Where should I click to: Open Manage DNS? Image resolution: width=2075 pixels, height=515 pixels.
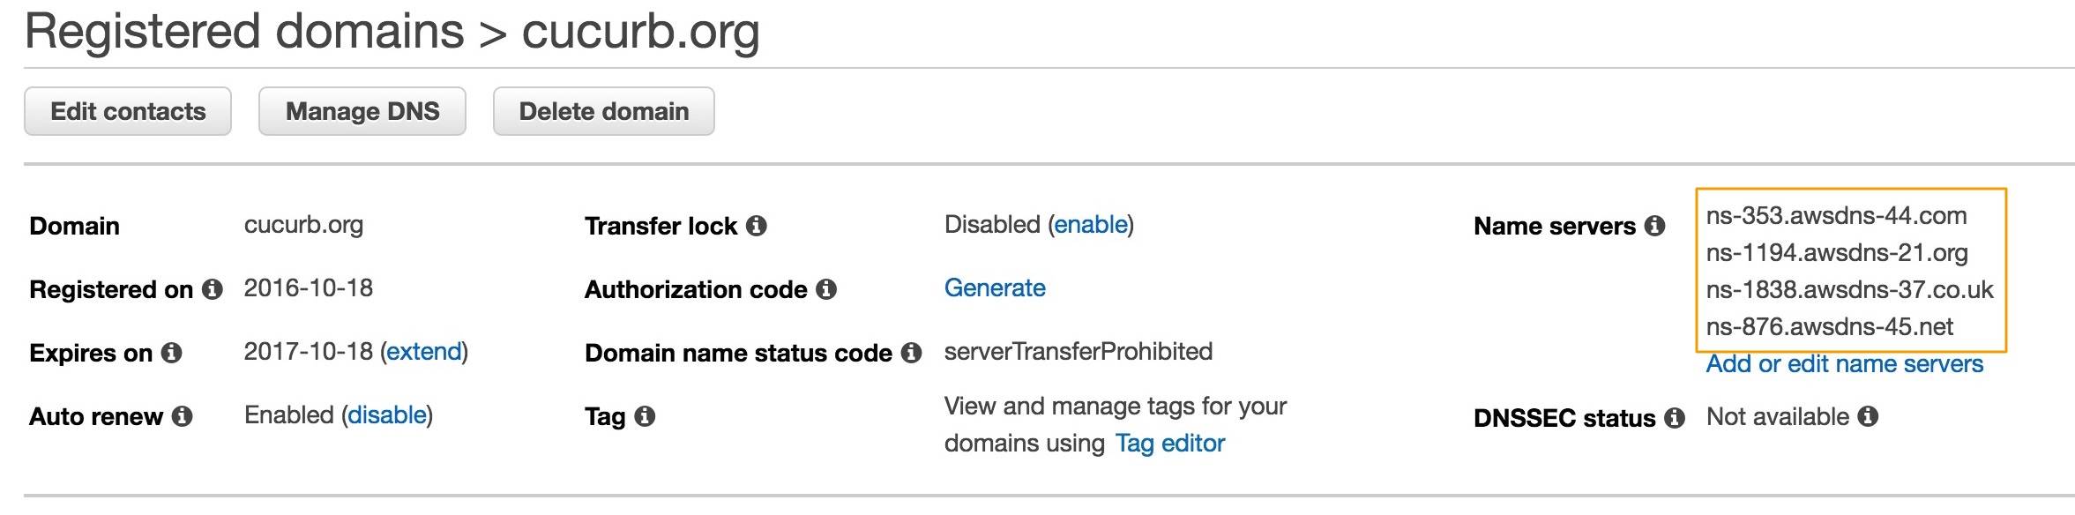(x=362, y=111)
